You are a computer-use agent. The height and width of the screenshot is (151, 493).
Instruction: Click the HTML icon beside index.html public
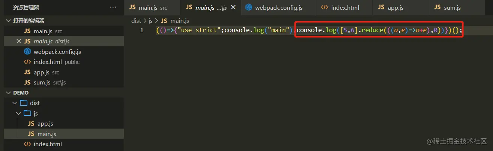27,62
